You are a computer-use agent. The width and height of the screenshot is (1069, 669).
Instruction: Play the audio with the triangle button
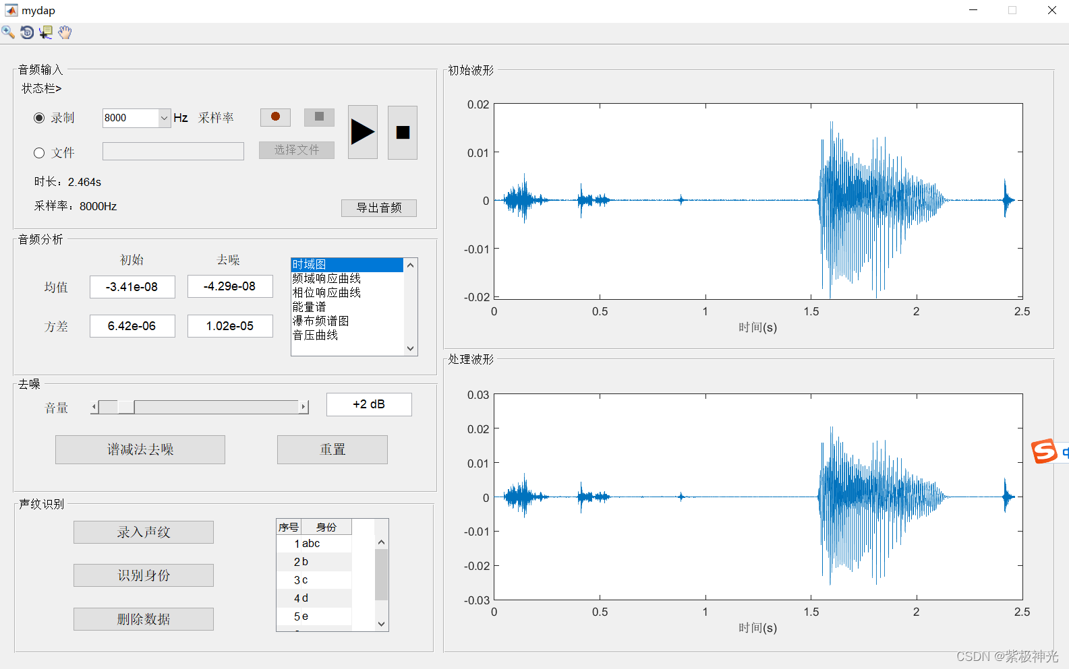(x=363, y=132)
